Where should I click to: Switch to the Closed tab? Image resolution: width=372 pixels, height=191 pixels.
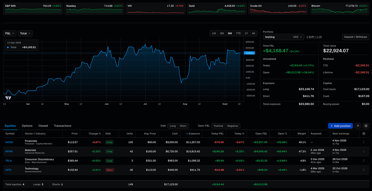[x=43, y=126]
